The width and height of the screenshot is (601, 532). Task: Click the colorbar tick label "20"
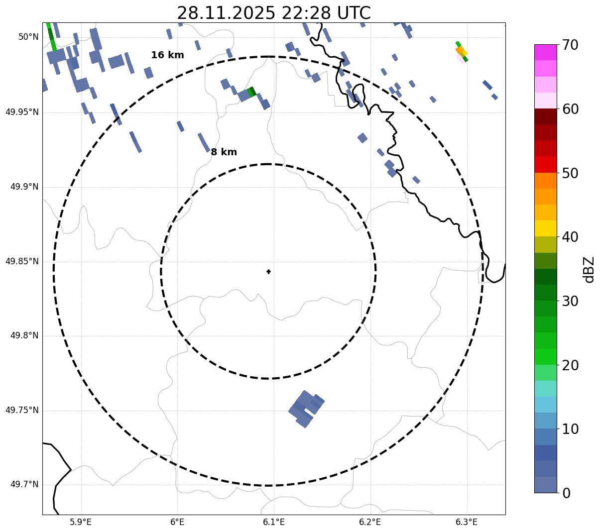[x=570, y=365]
